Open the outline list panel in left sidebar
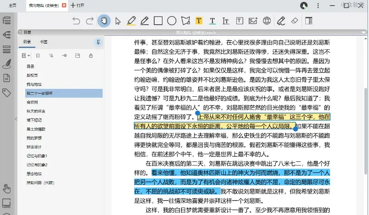The image size is (369, 215). [x=7, y=21]
